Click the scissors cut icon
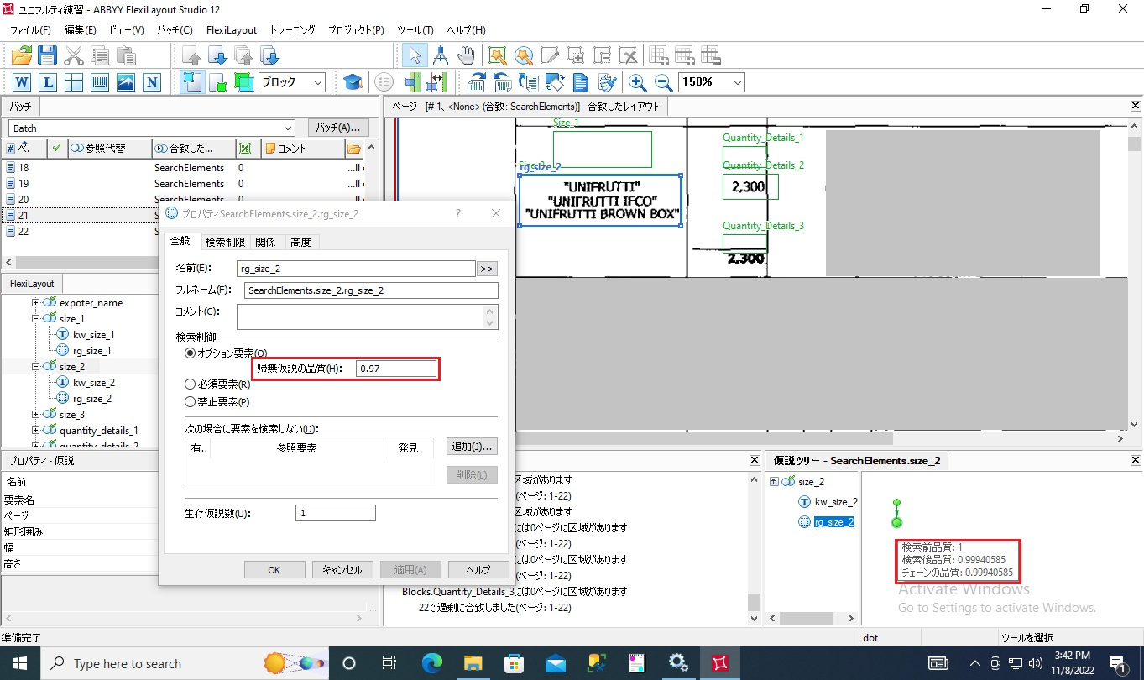Screen dimensions: 1144x680 (x=74, y=56)
